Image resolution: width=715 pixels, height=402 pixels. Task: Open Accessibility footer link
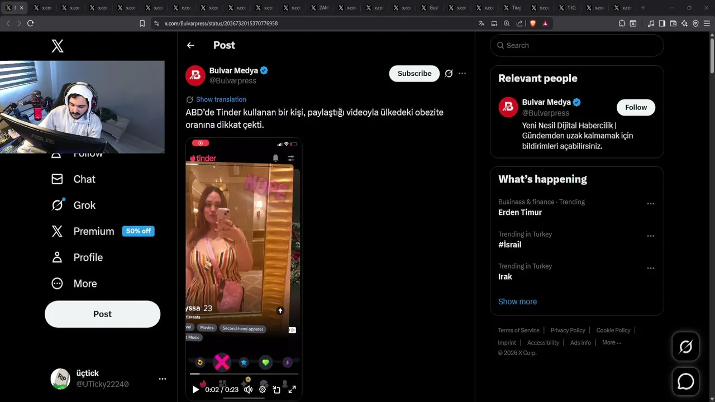543,342
